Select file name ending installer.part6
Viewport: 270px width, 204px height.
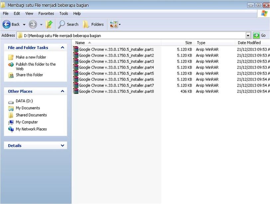point(116,79)
